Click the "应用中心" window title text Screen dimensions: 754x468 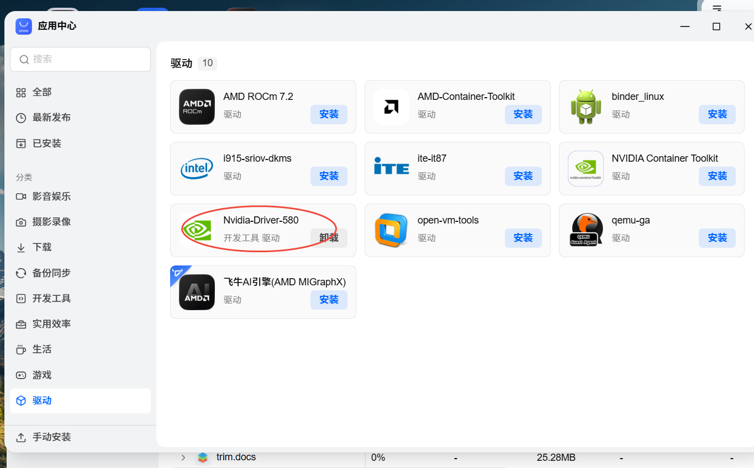(57, 26)
